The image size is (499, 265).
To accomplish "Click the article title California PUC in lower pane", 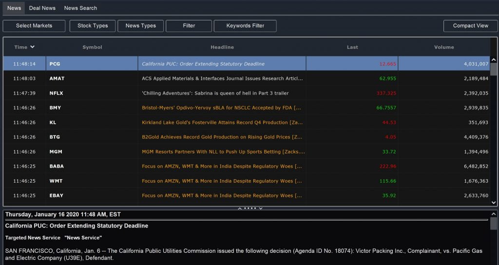I will 77,226.
